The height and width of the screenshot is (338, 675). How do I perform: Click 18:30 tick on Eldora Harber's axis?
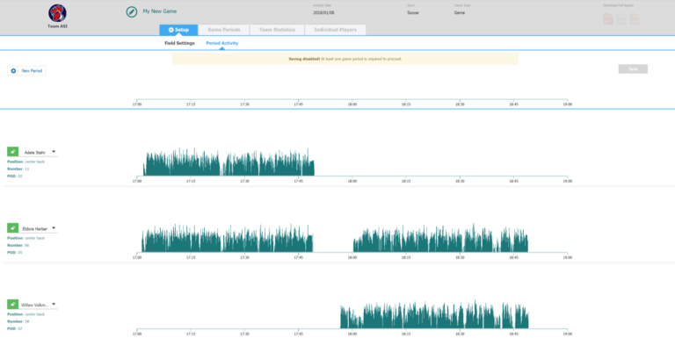460,257
